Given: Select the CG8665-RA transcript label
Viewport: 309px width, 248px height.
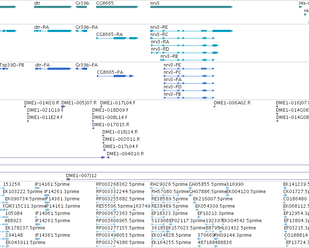Looking at the screenshot, I should [110, 35].
